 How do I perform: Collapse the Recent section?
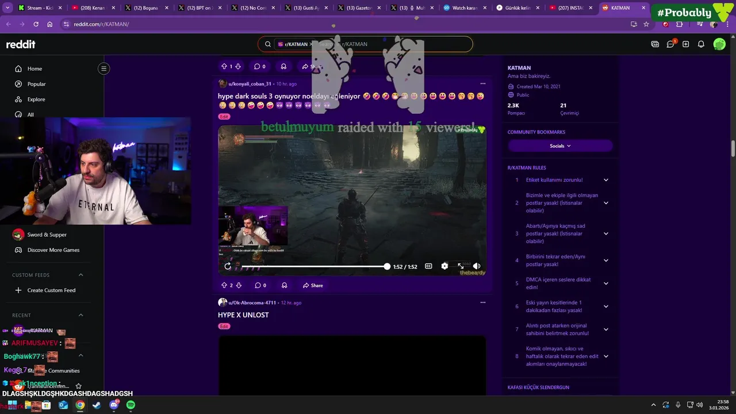point(80,315)
